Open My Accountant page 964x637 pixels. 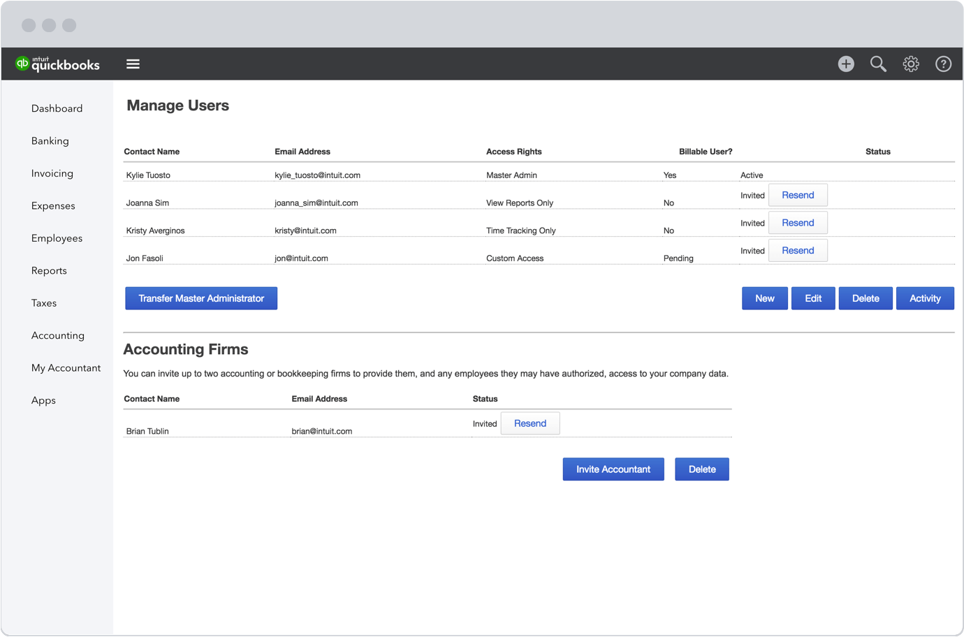[x=66, y=368]
